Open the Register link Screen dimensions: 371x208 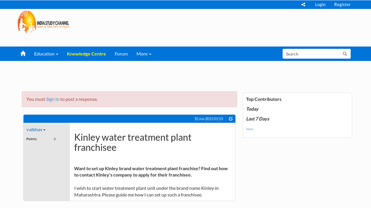(342, 5)
